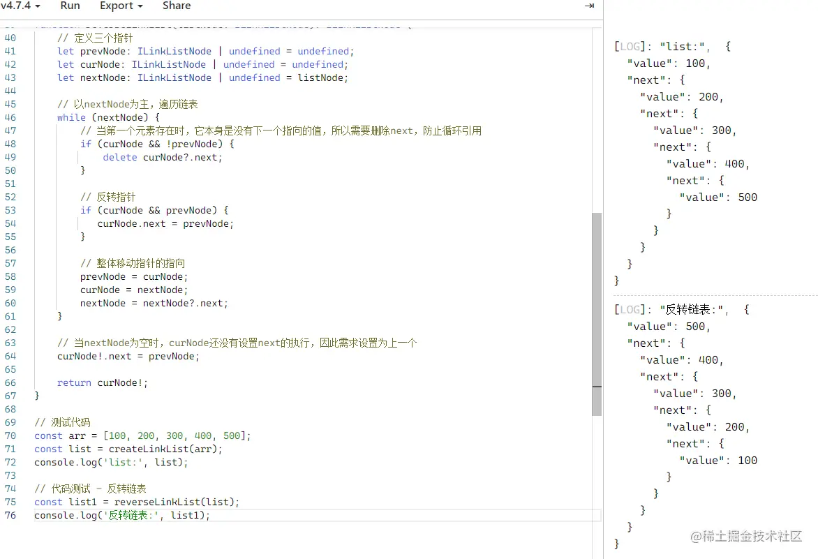Click the Share button
Viewport: 818px width, 559px height.
pyautogui.click(x=177, y=6)
